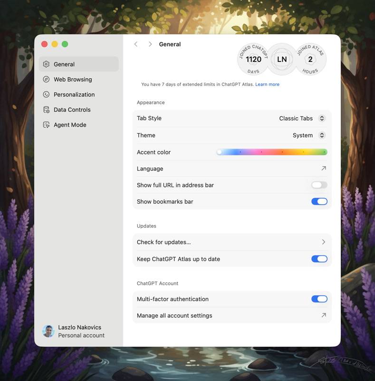Open the Tab Style Classic Tabs dropdown
Image resolution: width=375 pixels, height=381 pixels.
click(x=302, y=118)
